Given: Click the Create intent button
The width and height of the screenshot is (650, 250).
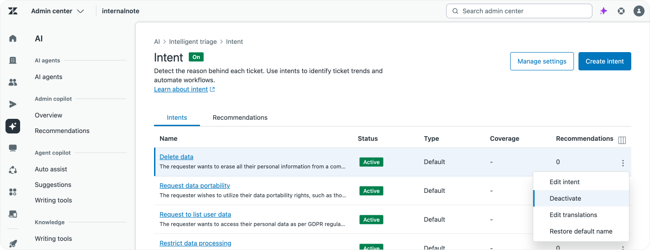Looking at the screenshot, I should tap(604, 61).
